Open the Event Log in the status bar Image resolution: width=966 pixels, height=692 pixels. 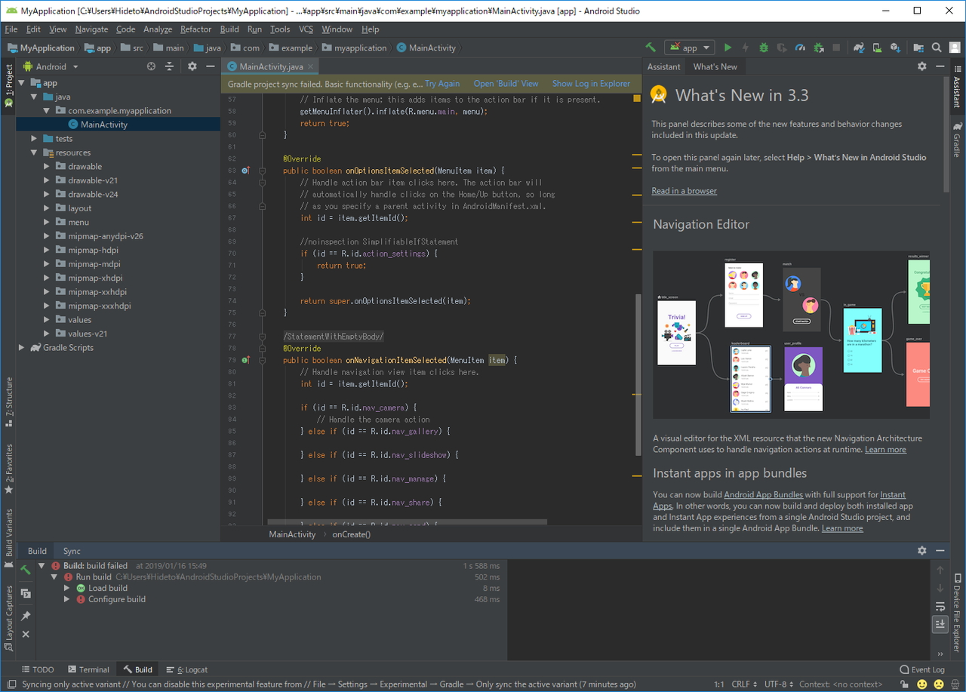[924, 669]
